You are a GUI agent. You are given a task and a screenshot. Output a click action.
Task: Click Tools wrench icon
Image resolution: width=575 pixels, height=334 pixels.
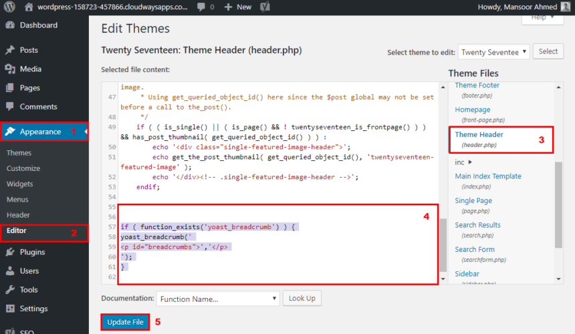(10, 290)
